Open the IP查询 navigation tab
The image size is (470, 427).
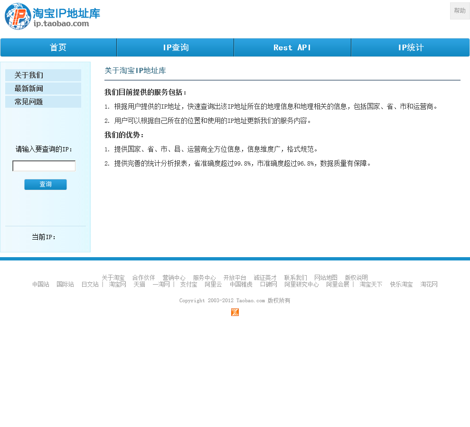(175, 47)
